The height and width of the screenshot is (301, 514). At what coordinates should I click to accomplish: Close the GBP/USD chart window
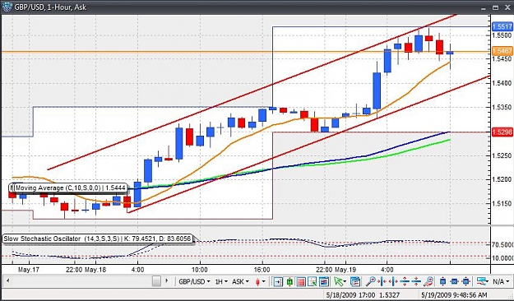point(507,7)
